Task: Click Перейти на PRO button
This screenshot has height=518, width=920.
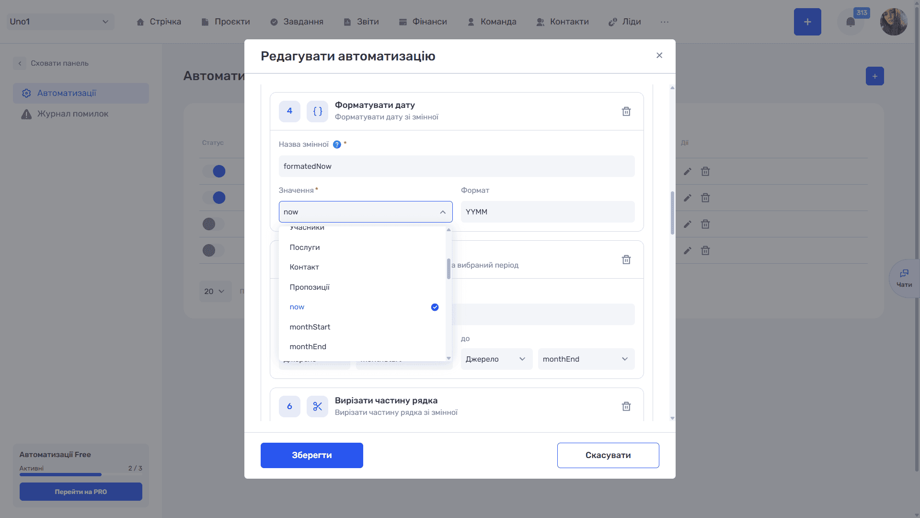Action: 81,492
